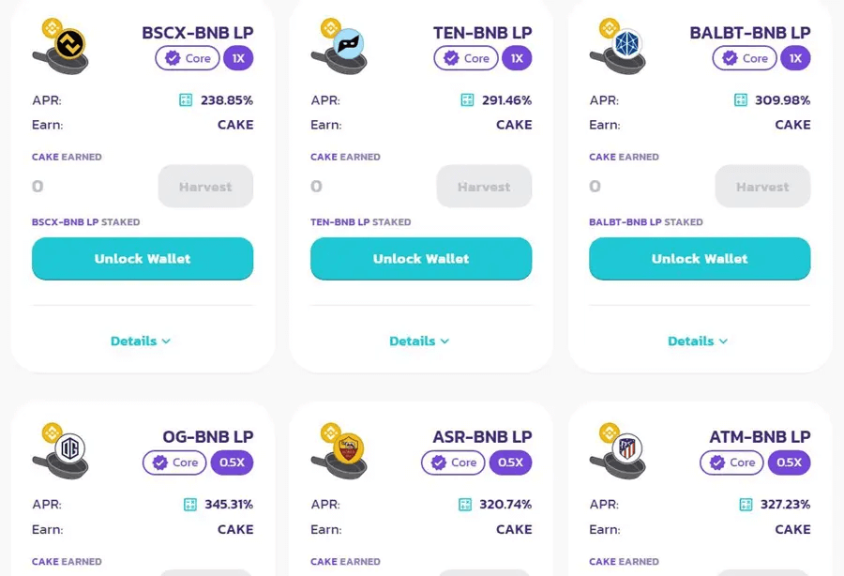Image resolution: width=844 pixels, height=576 pixels.
Task: Expand Details on the BALBT-BNB farm
Action: coord(698,341)
